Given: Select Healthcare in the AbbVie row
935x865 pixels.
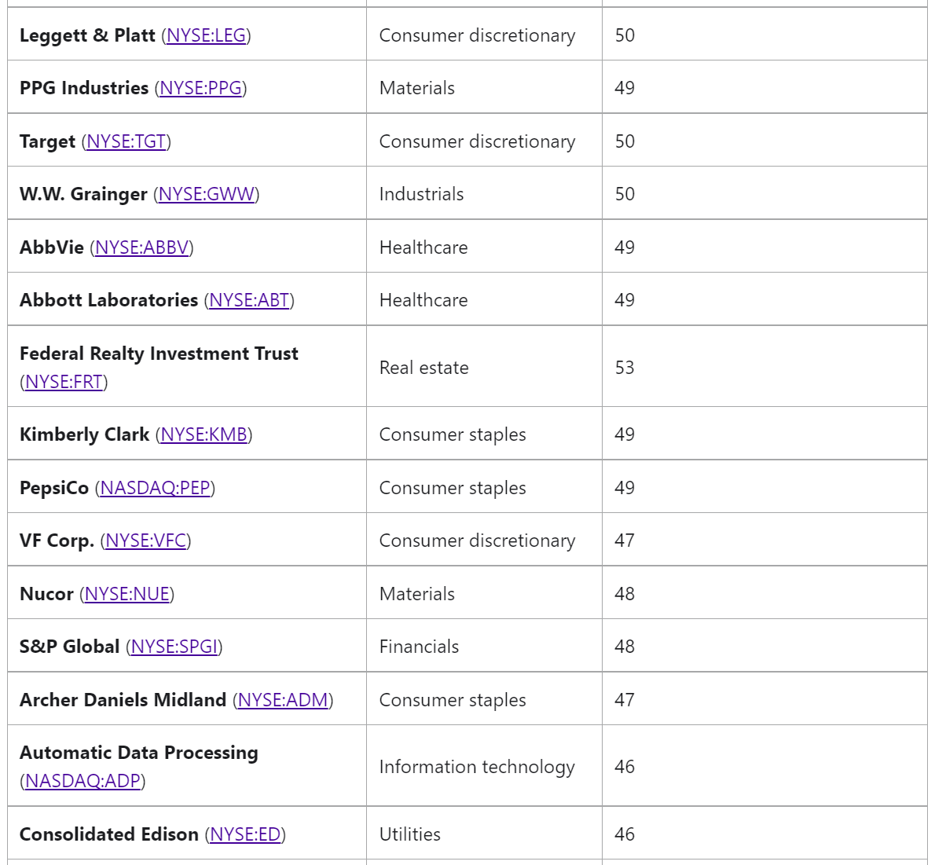Looking at the screenshot, I should (424, 247).
